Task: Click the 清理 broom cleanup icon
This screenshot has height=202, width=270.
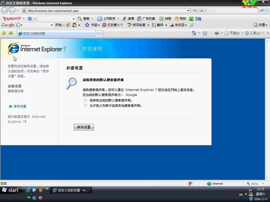Action: click(x=124, y=19)
